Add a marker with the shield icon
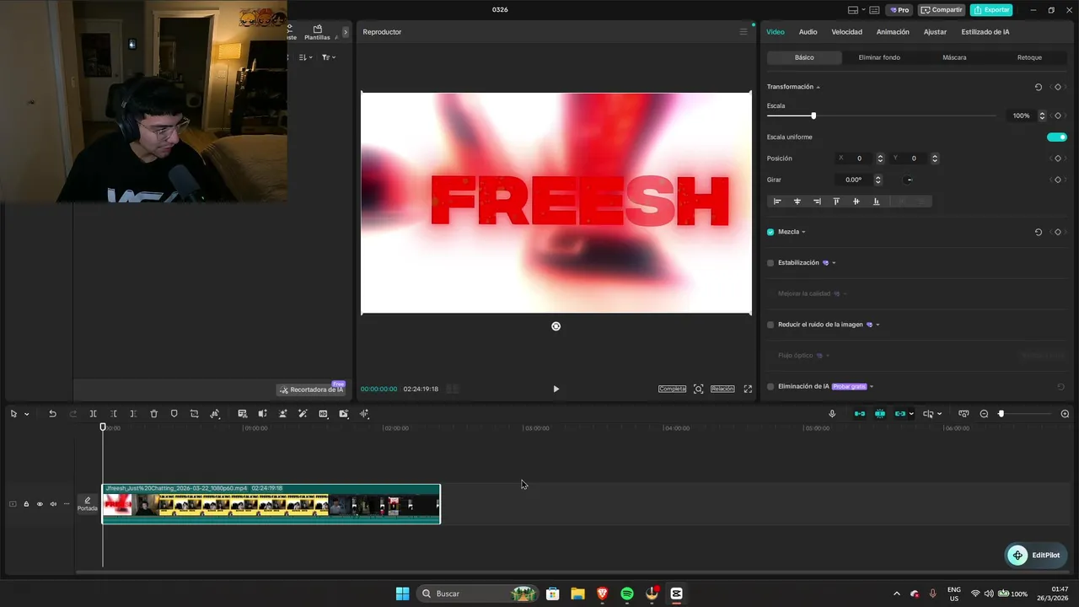The height and width of the screenshot is (607, 1079). (x=174, y=414)
